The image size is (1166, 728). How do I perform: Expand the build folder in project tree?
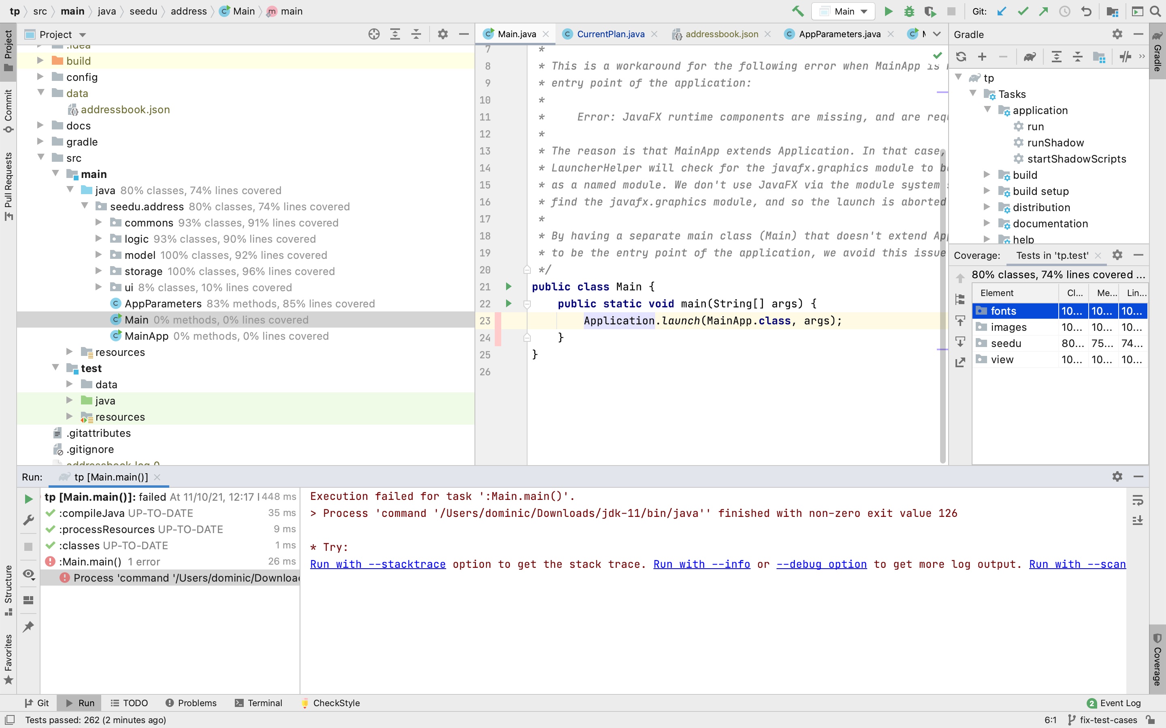40,61
